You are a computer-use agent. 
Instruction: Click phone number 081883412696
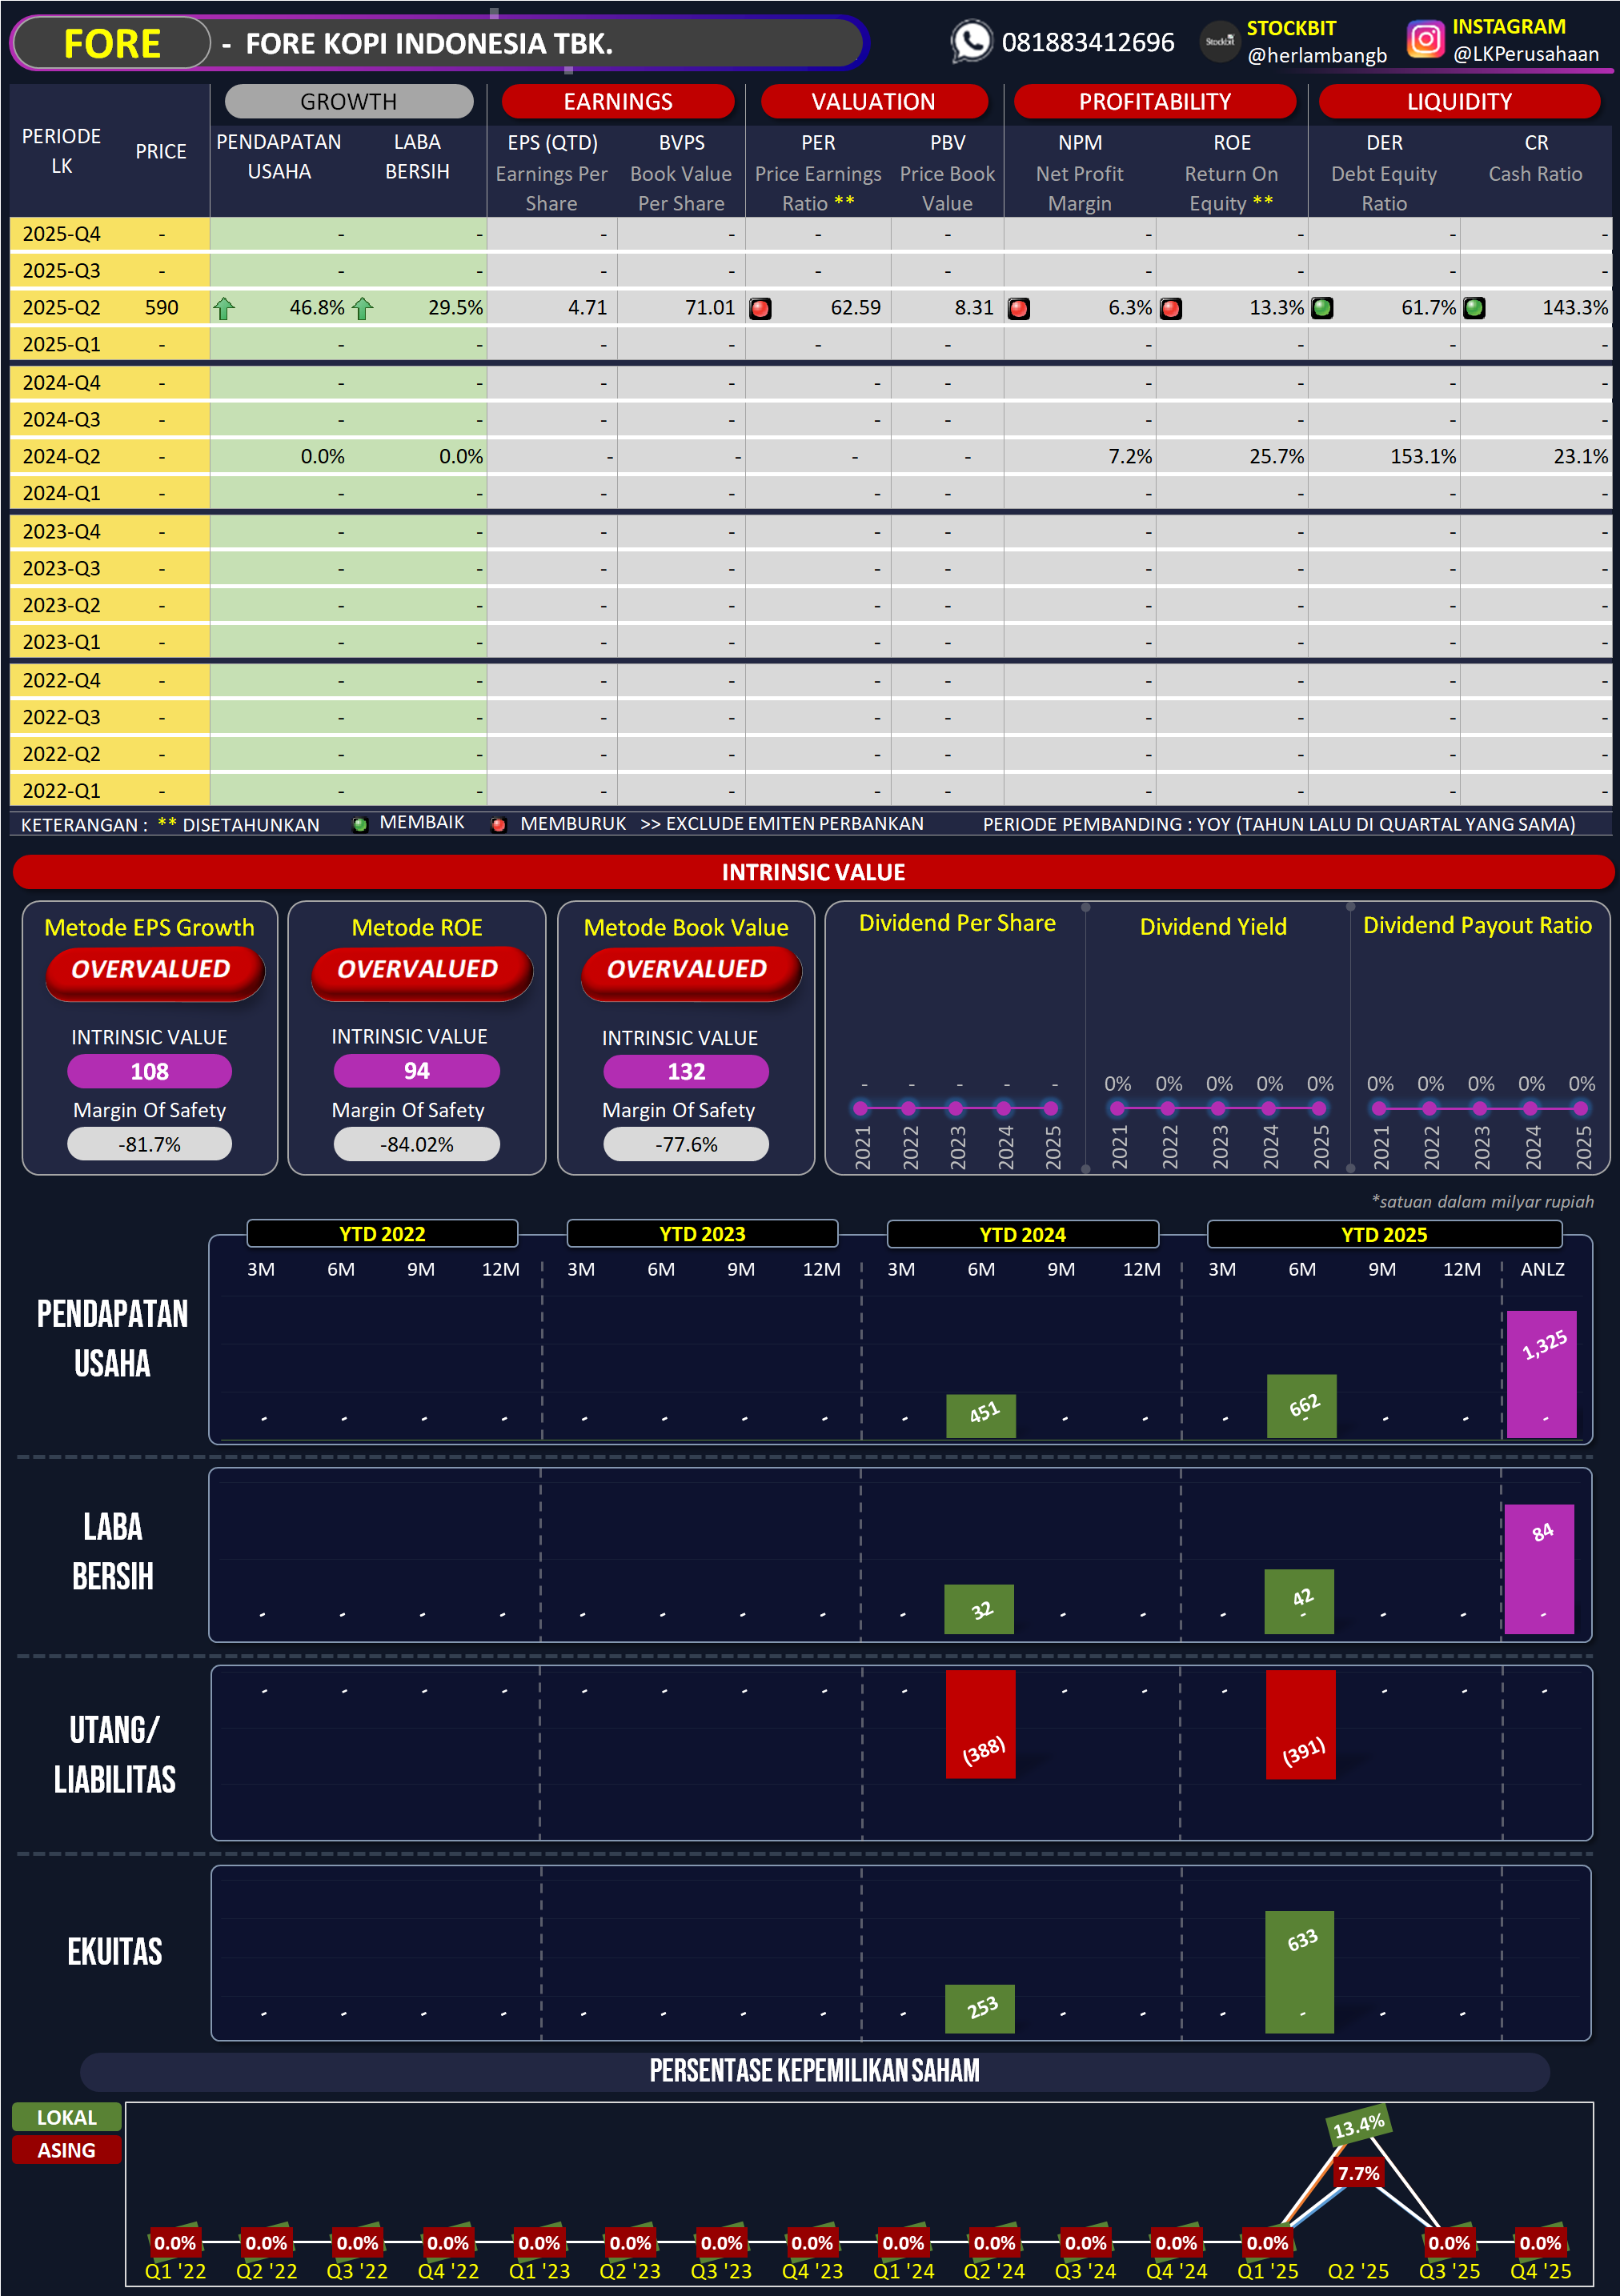tap(1088, 42)
